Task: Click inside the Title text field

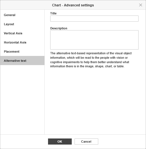Action: point(94,19)
